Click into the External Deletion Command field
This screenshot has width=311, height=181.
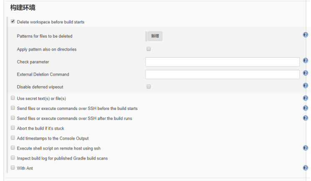point(222,74)
